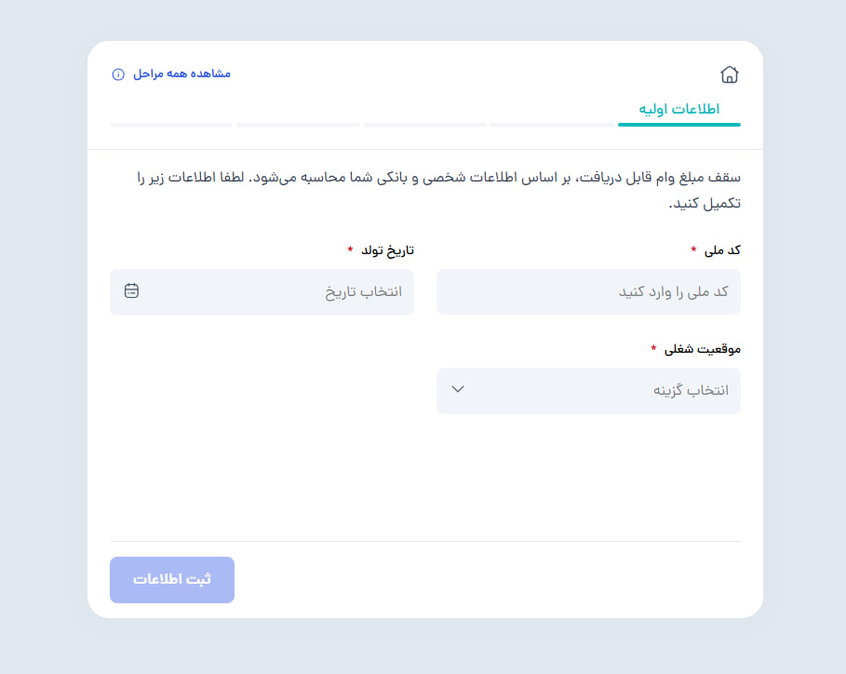Expand the chevron in موقعیت شغلی field
846x674 pixels.
tap(457, 389)
